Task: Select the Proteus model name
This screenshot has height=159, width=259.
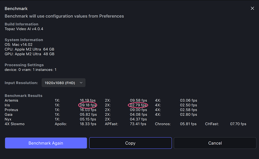Action: [12, 110]
